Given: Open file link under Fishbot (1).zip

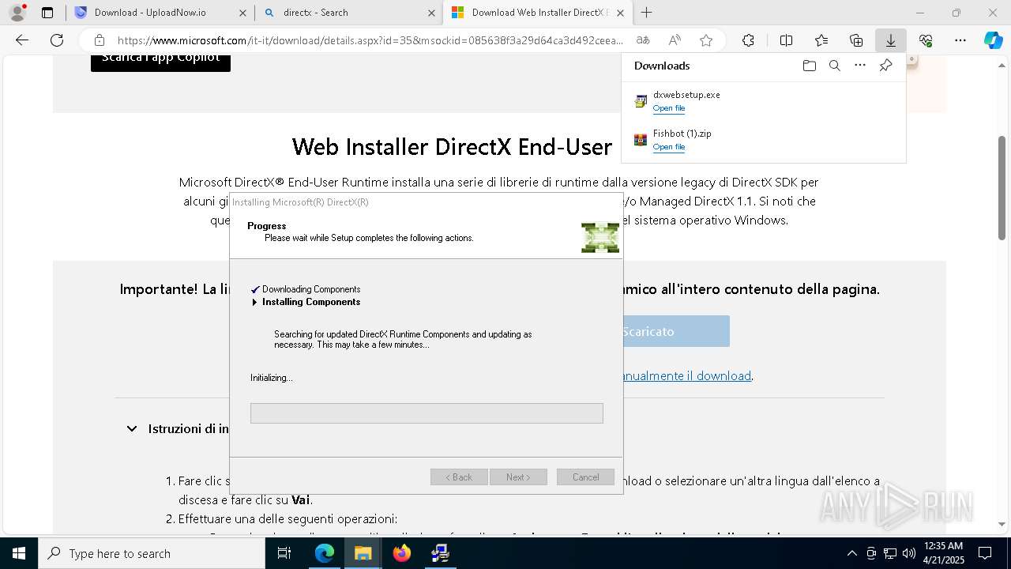Looking at the screenshot, I should 669,147.
